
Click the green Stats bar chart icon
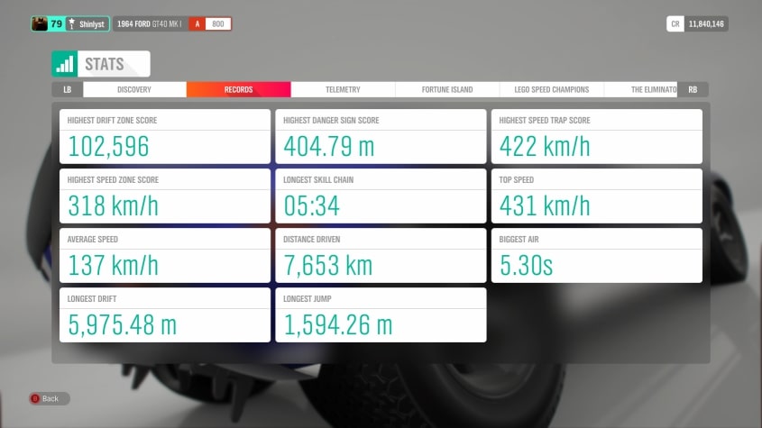coord(64,64)
